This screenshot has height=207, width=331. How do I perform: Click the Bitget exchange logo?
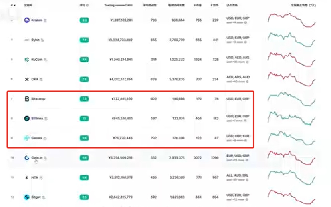pos(27,197)
